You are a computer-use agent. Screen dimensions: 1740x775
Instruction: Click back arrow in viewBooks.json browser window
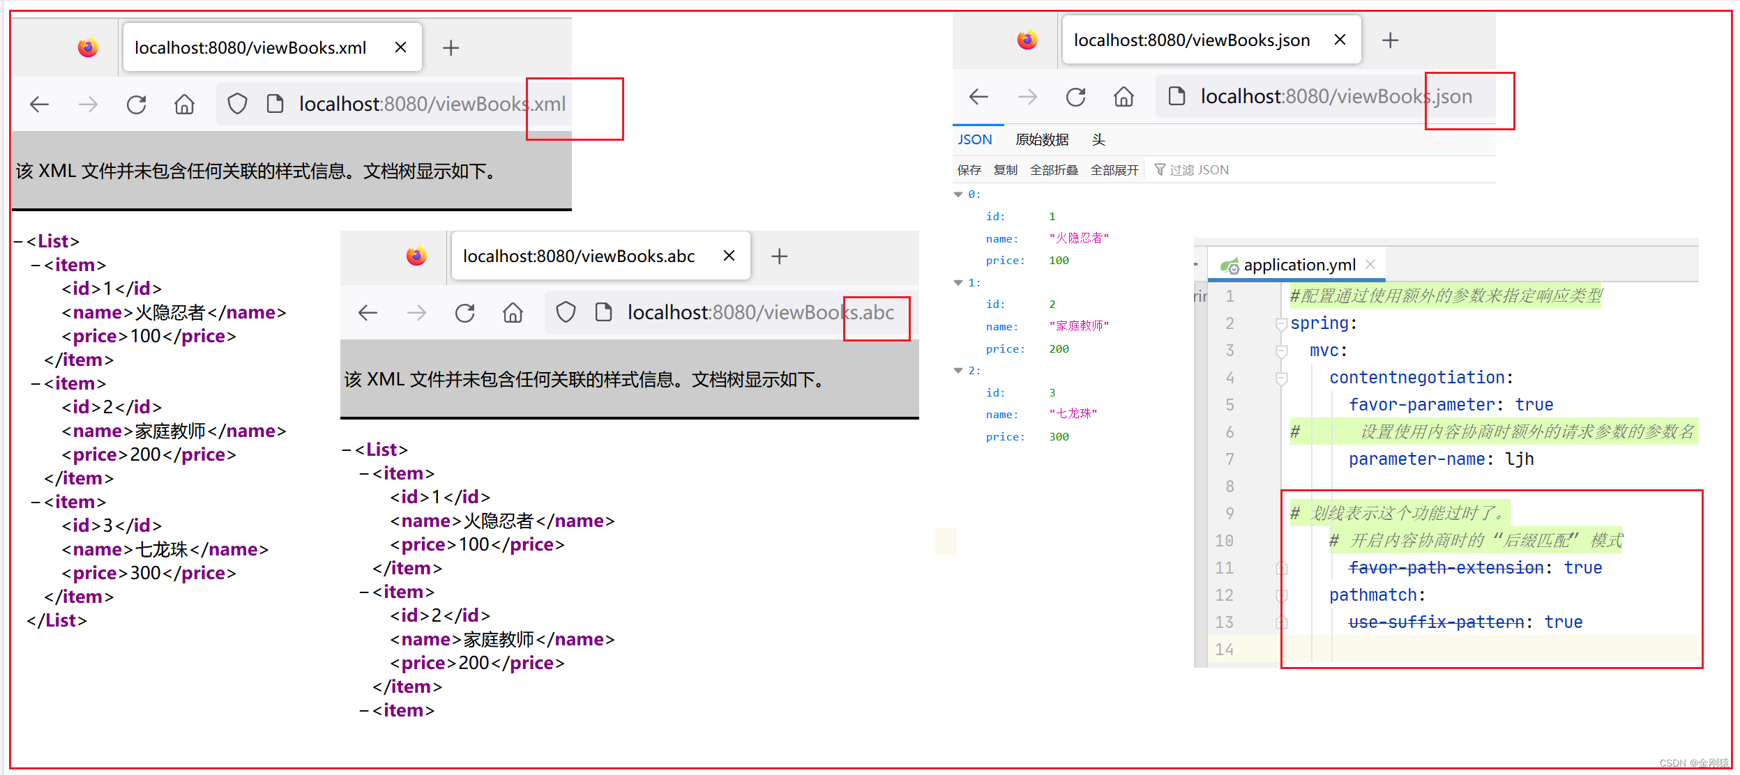click(979, 97)
